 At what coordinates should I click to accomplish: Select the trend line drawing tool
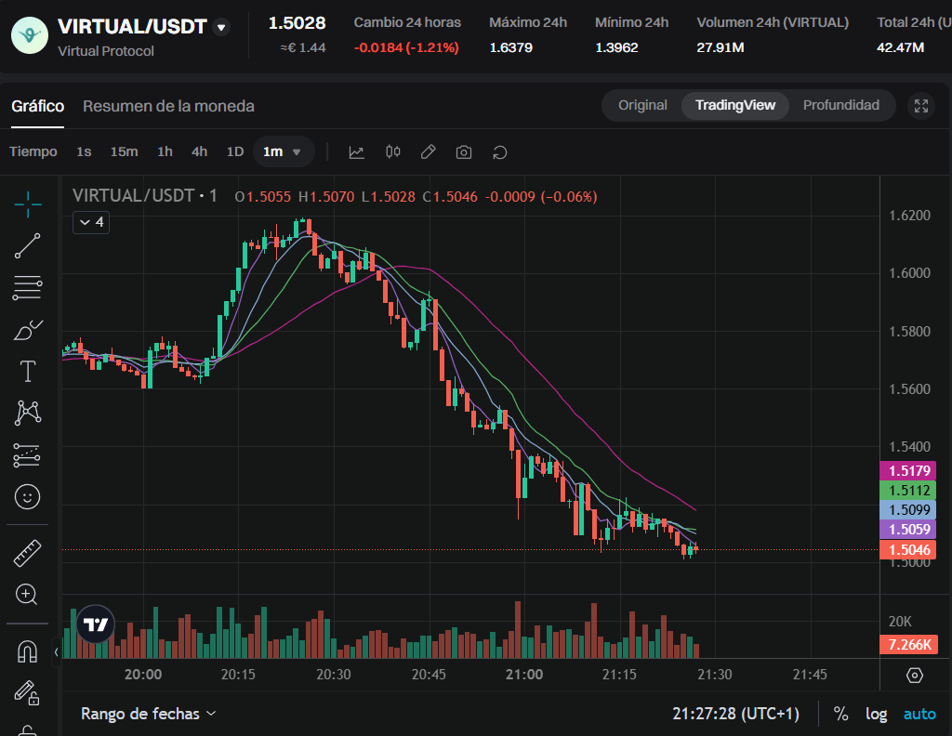tap(28, 246)
